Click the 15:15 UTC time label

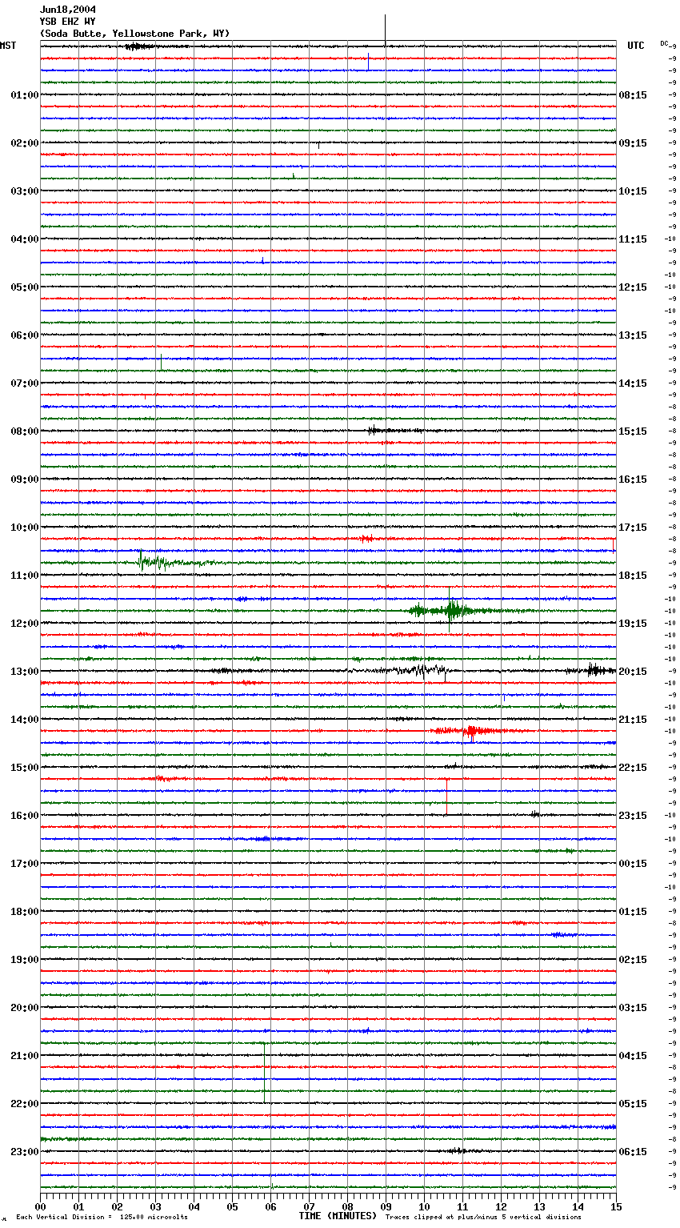pyautogui.click(x=633, y=431)
